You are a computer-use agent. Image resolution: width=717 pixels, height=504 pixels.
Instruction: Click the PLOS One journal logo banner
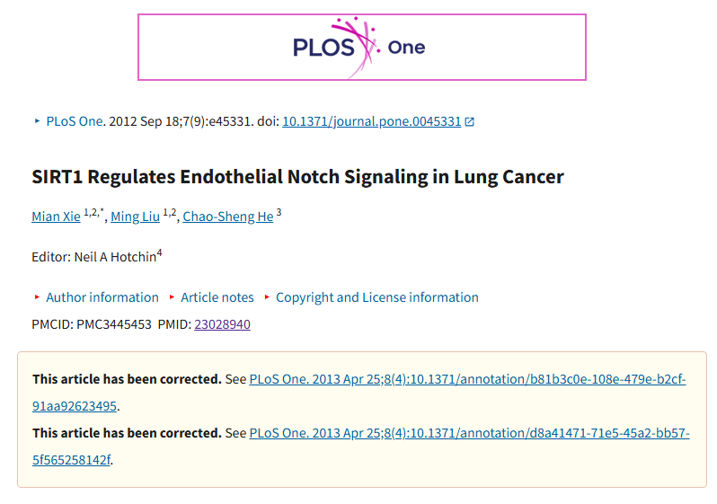tap(362, 47)
